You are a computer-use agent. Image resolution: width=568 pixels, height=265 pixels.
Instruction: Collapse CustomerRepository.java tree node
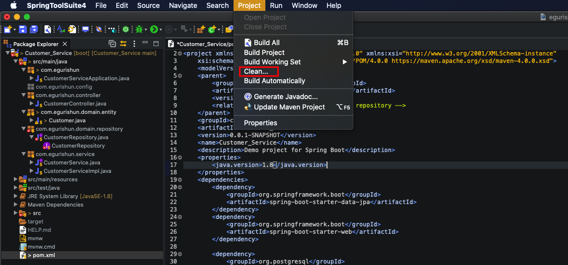tap(31, 137)
